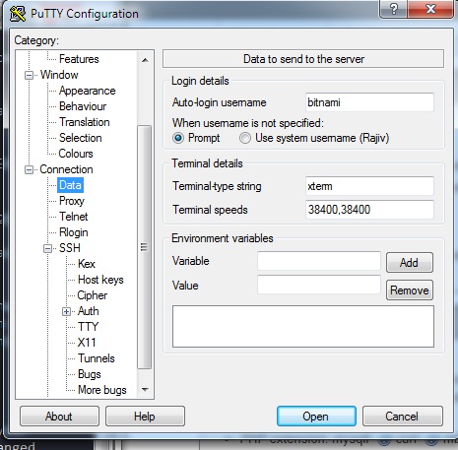The width and height of the screenshot is (458, 450).
Task: Open the Proxy settings
Action: point(72,201)
